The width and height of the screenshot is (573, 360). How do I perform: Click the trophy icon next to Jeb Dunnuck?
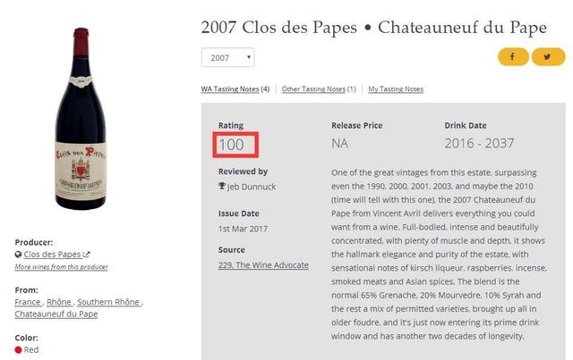[222, 186]
